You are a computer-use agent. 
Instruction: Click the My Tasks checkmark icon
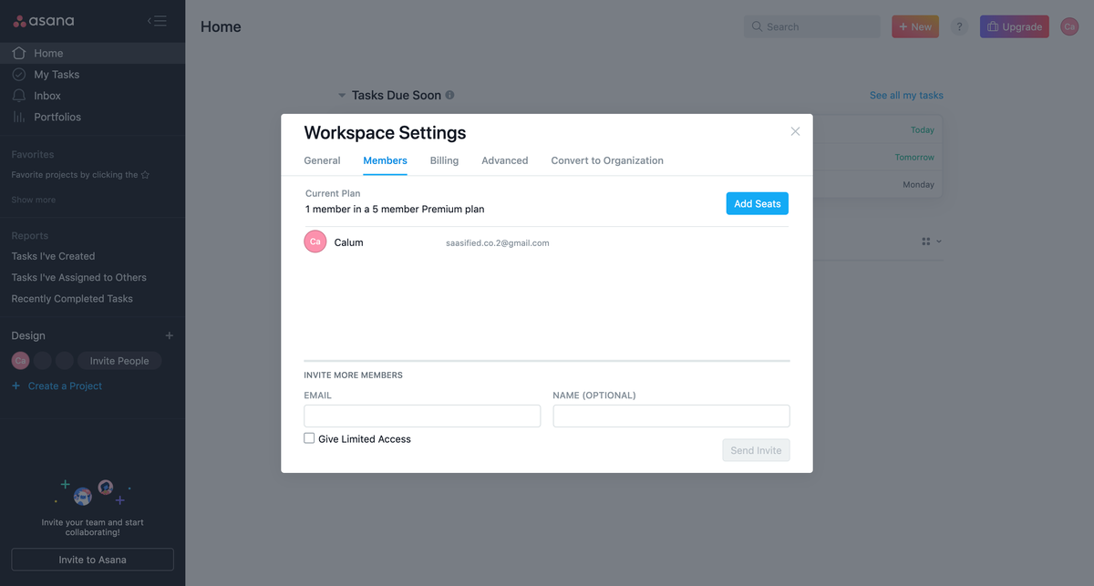click(x=19, y=75)
